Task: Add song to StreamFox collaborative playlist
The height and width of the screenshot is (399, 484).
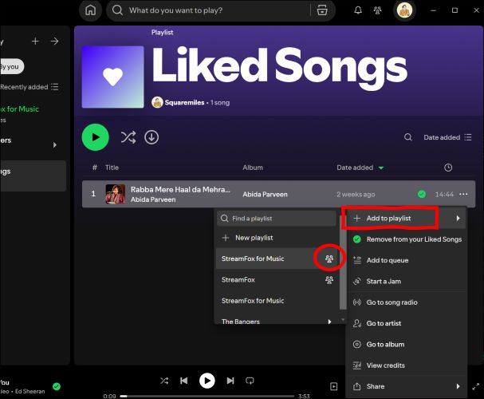Action: tap(277, 280)
